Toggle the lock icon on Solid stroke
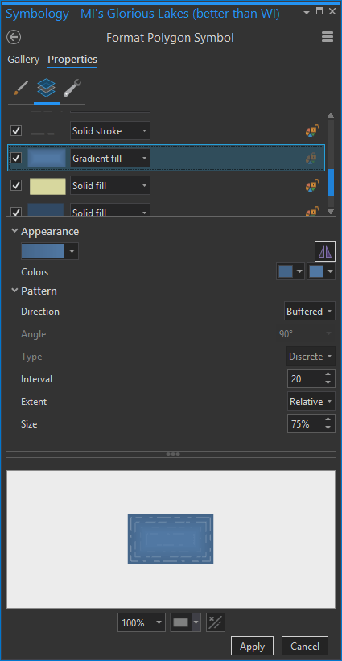 (312, 131)
